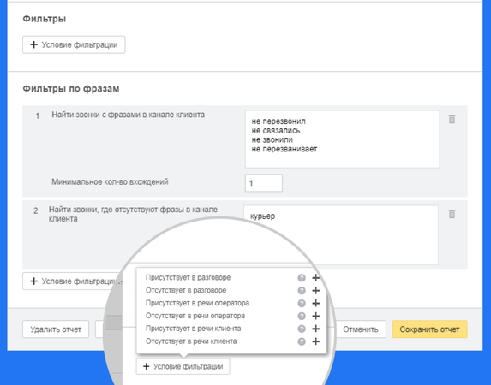The image size is (491, 385).
Task: Show help icon for 'Присутствует в речи клиента'
Action: click(302, 329)
